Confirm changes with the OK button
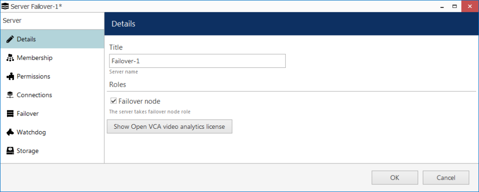479x192 pixels. (x=395, y=177)
